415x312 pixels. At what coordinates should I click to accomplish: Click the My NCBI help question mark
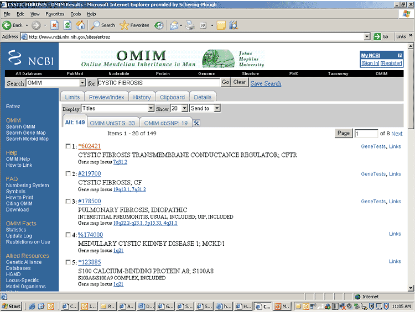tap(400, 55)
